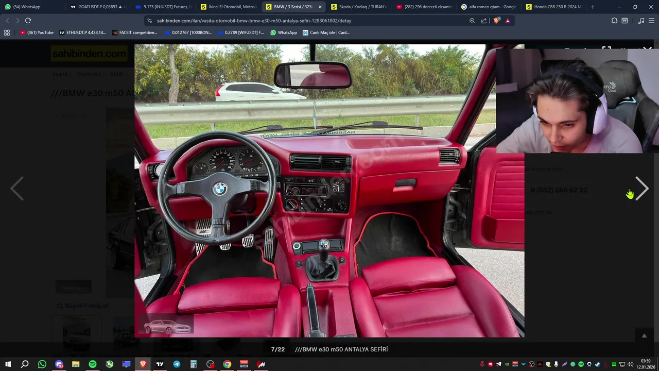Open the network tray icon
Viewport: 659px width, 371px height.
click(622, 364)
